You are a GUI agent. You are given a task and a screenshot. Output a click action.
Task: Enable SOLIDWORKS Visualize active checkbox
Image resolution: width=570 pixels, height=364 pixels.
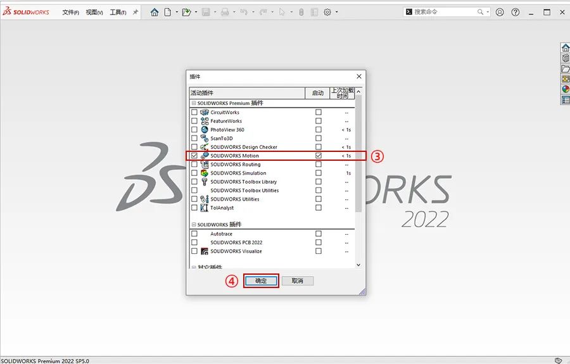point(194,251)
